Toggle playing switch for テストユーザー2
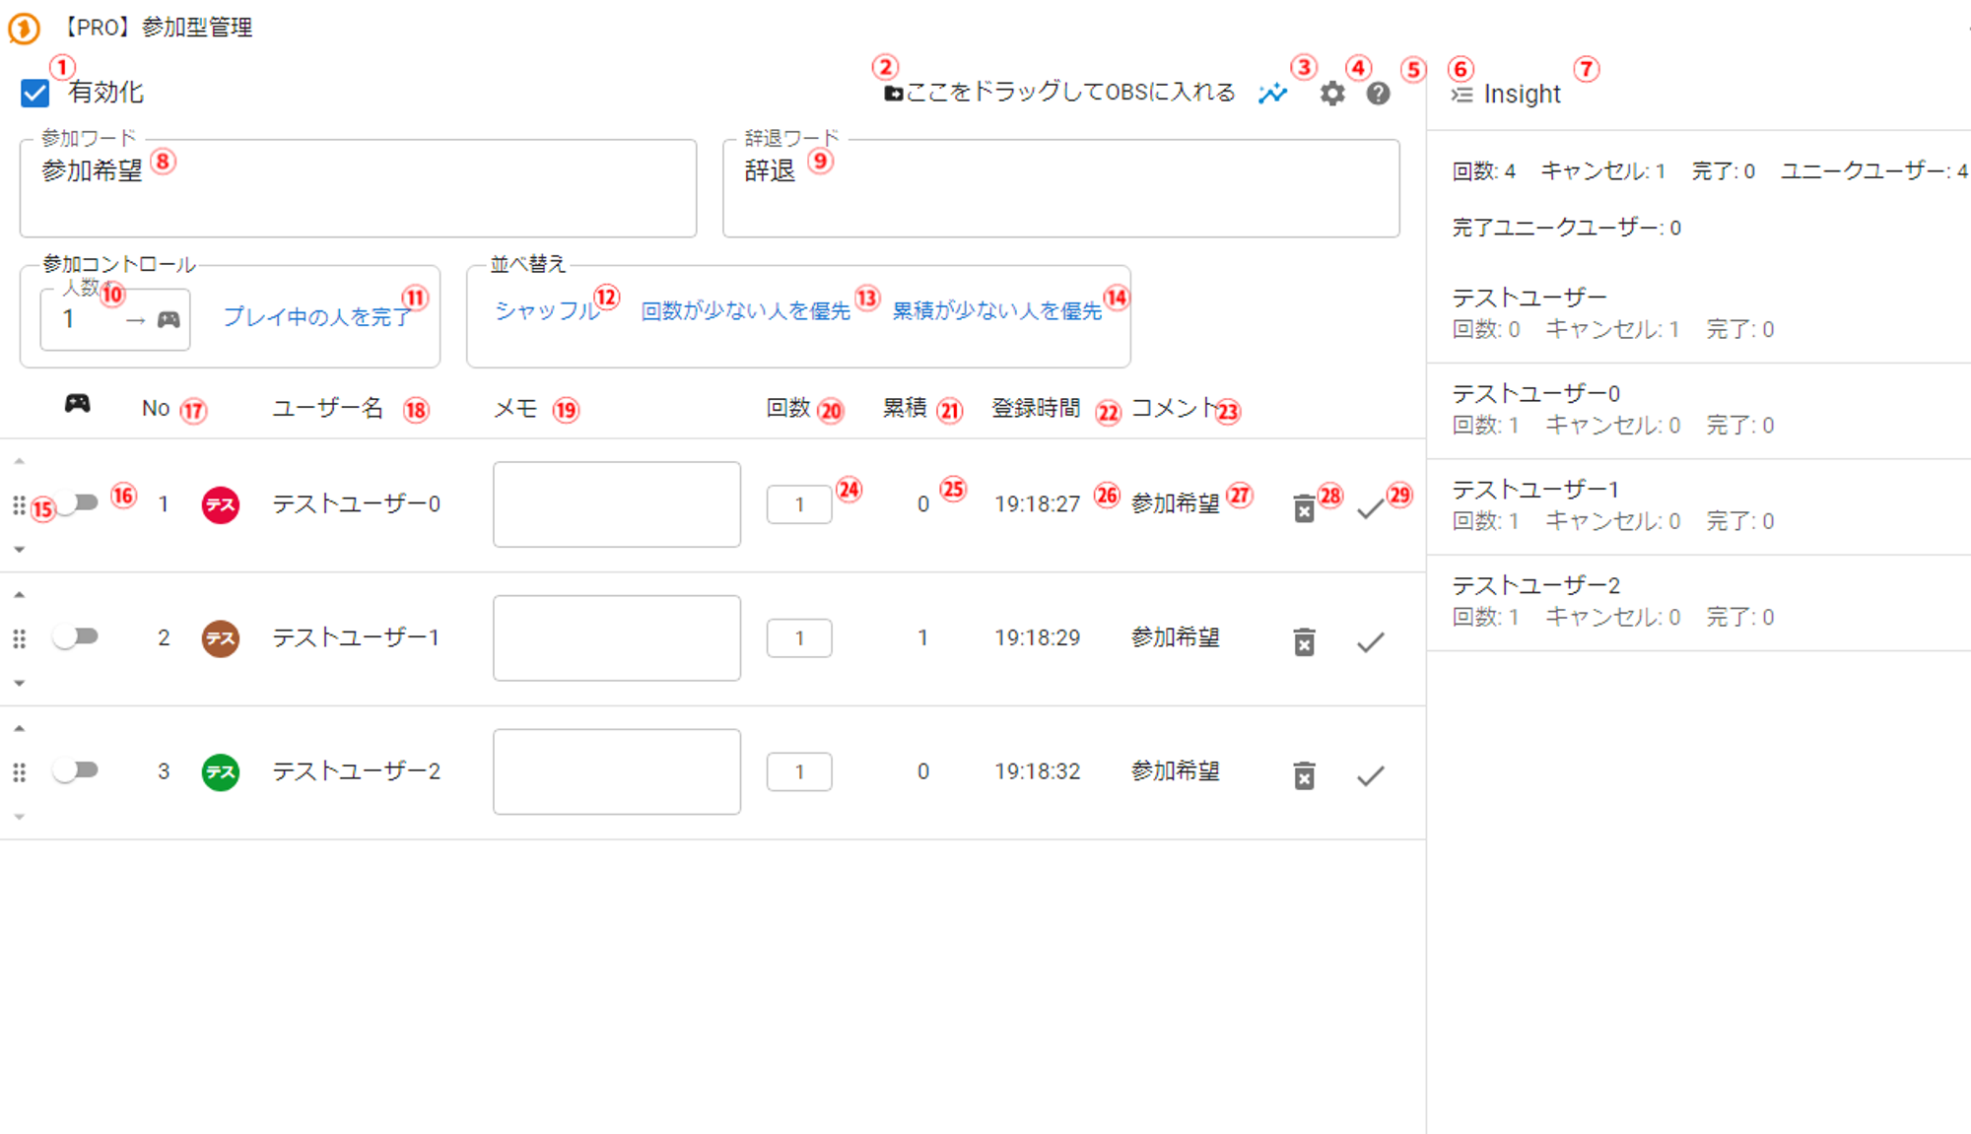Viewport: 1971px width, 1134px height. (77, 770)
